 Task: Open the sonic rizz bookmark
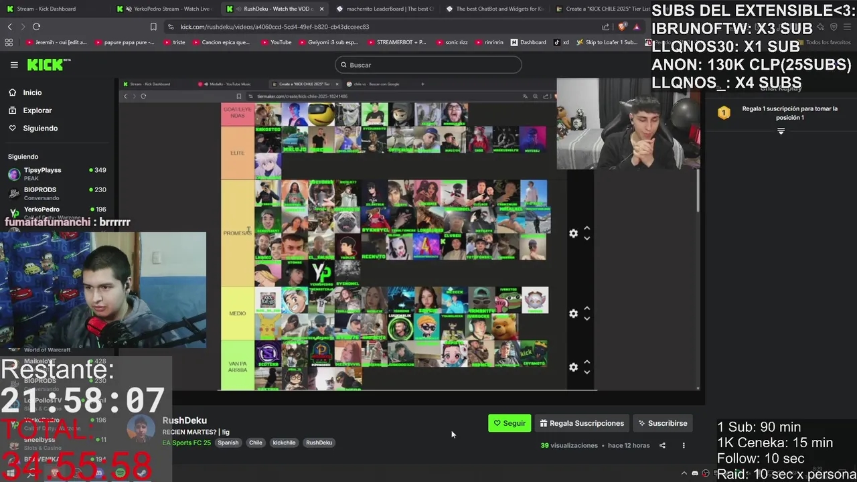[451, 42]
